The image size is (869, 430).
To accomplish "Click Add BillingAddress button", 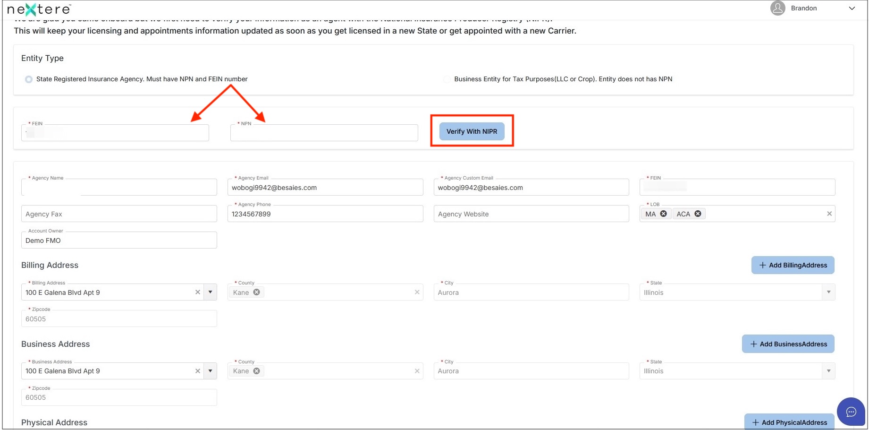I will (x=793, y=265).
